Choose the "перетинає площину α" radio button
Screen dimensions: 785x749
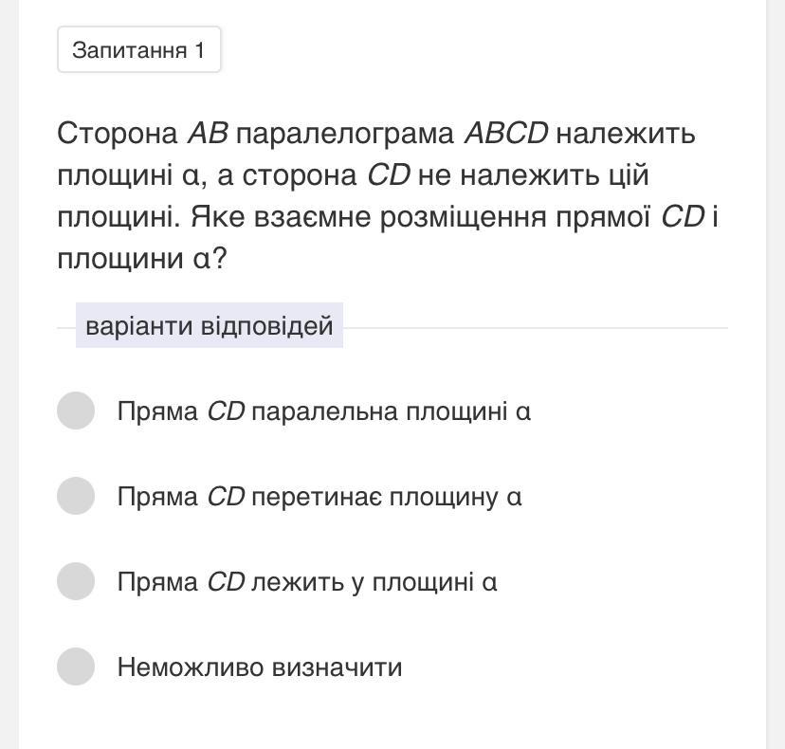(x=76, y=496)
